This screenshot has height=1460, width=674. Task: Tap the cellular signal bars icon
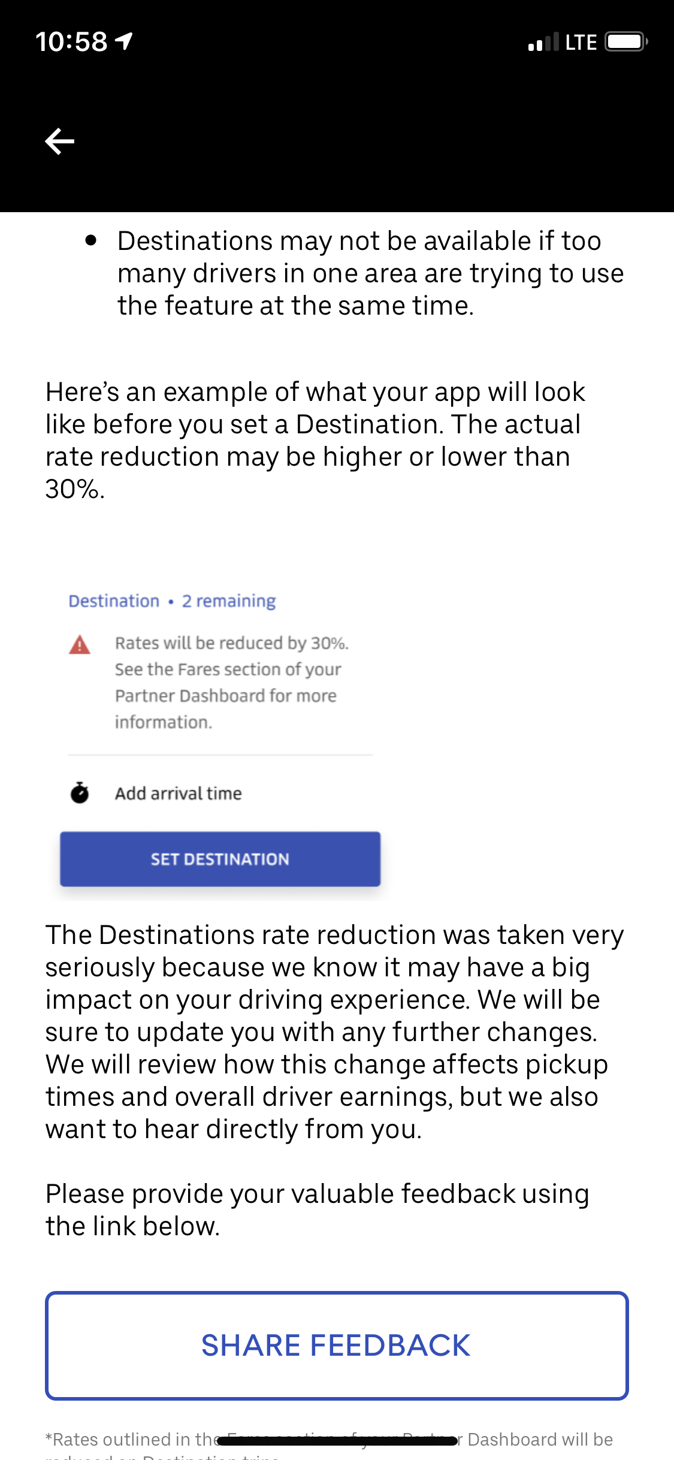pyautogui.click(x=543, y=42)
